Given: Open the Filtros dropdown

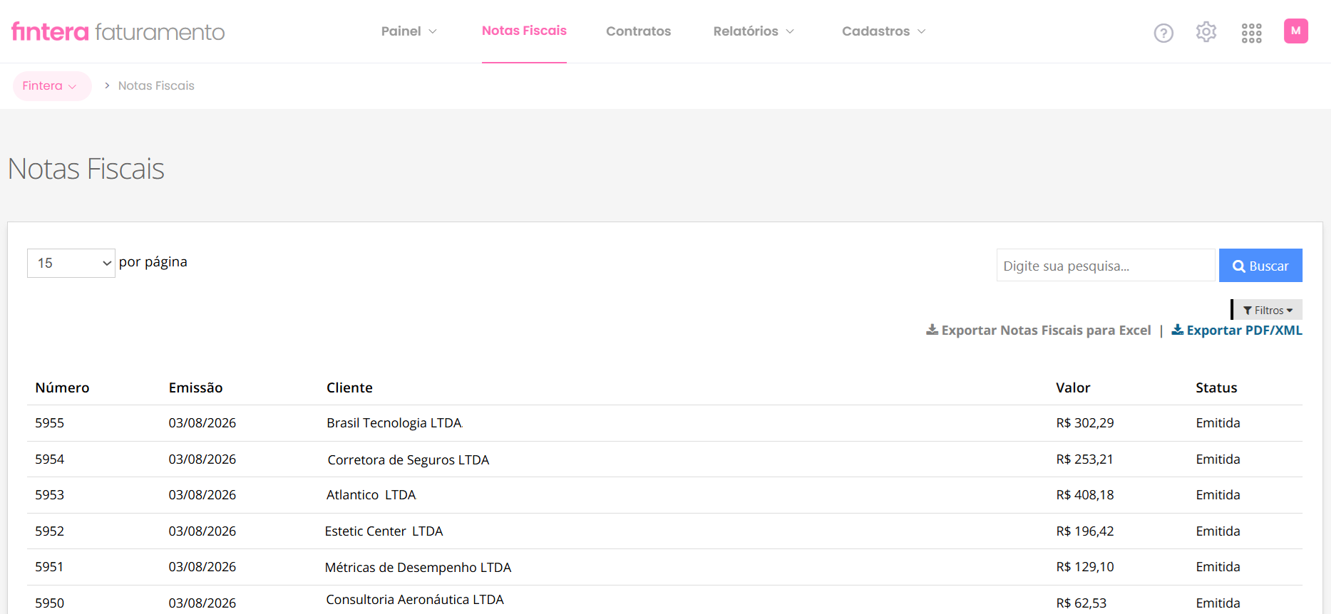Looking at the screenshot, I should coord(1268,310).
